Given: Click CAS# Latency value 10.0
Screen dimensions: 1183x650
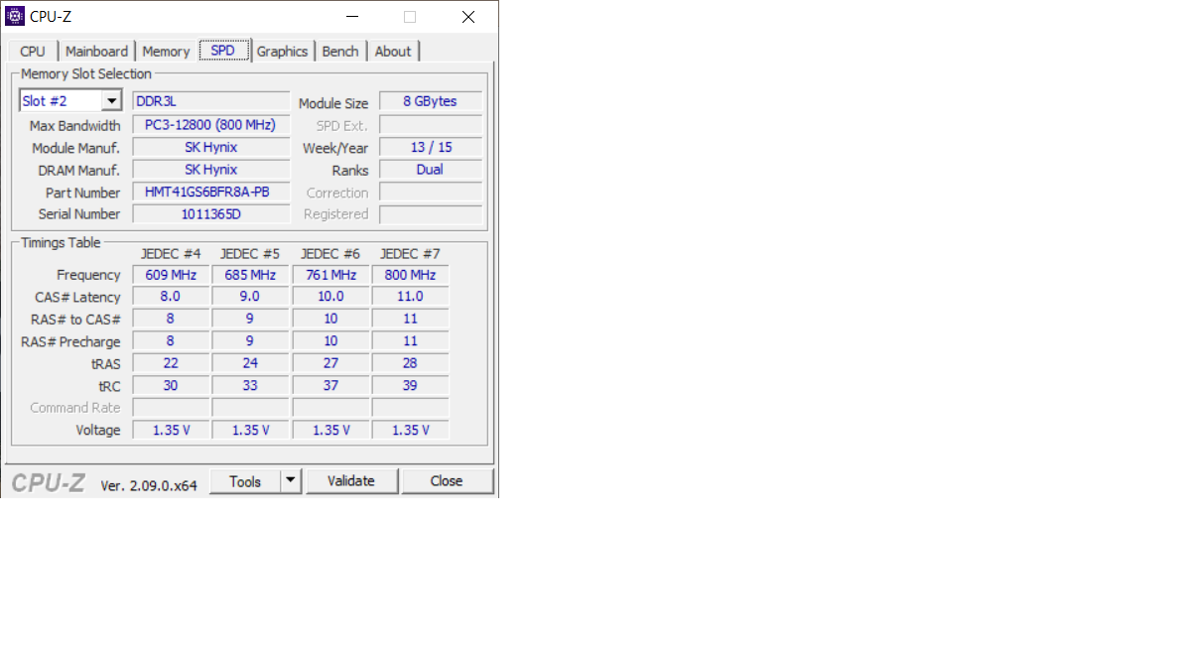Looking at the screenshot, I should tap(330, 297).
